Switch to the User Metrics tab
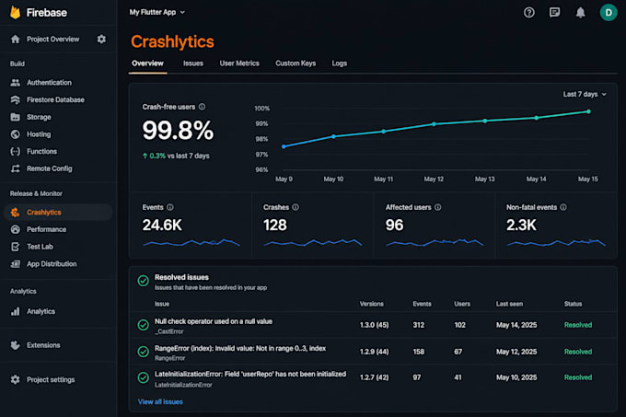Image resolution: width=626 pixels, height=417 pixels. [x=239, y=63]
